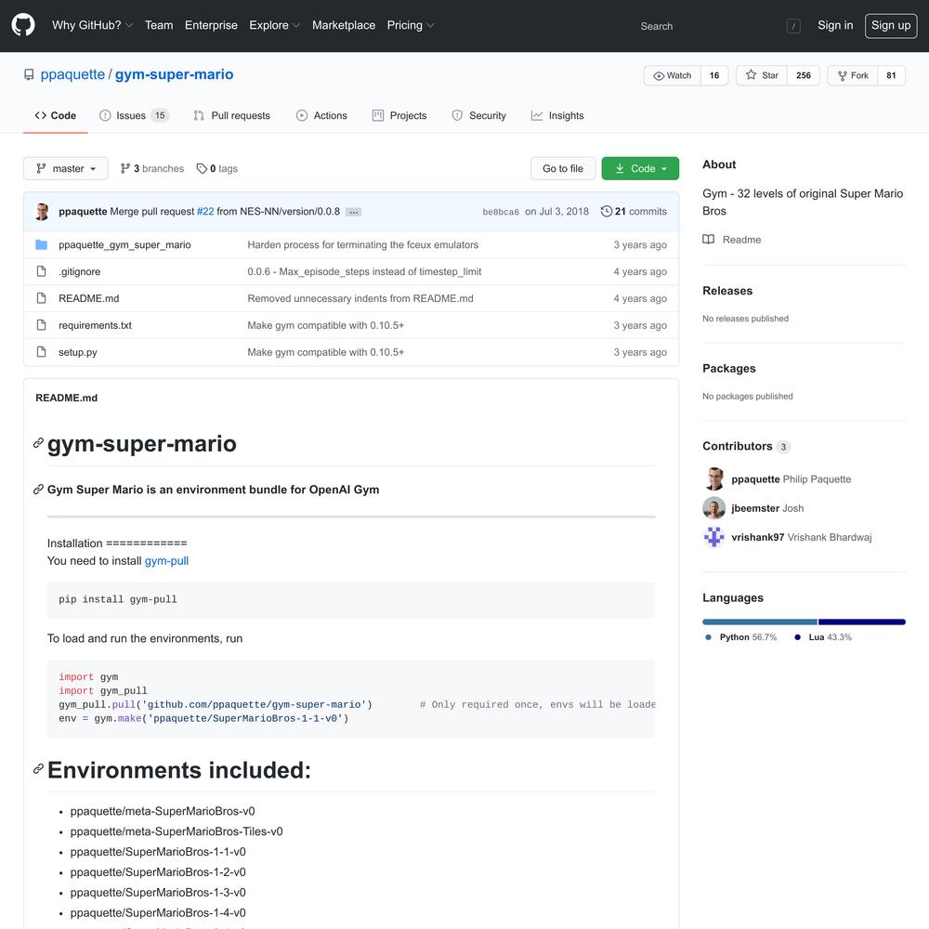Follow the gym-pull link in the README
929x929 pixels.
pos(166,561)
